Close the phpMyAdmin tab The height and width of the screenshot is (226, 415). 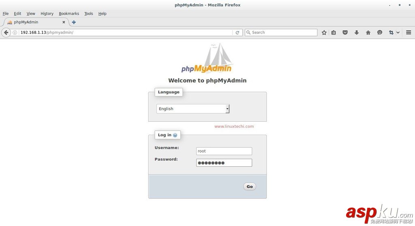(x=64, y=22)
